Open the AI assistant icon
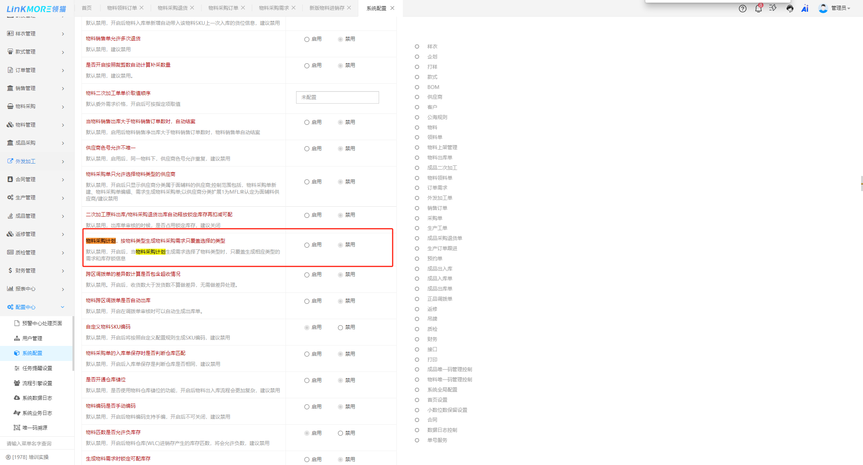863x465 pixels. (x=805, y=8)
